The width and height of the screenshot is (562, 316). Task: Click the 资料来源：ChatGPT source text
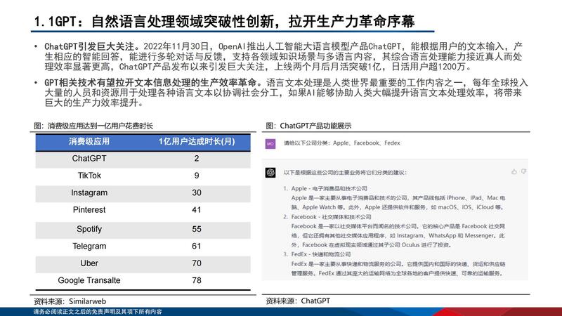(298, 301)
